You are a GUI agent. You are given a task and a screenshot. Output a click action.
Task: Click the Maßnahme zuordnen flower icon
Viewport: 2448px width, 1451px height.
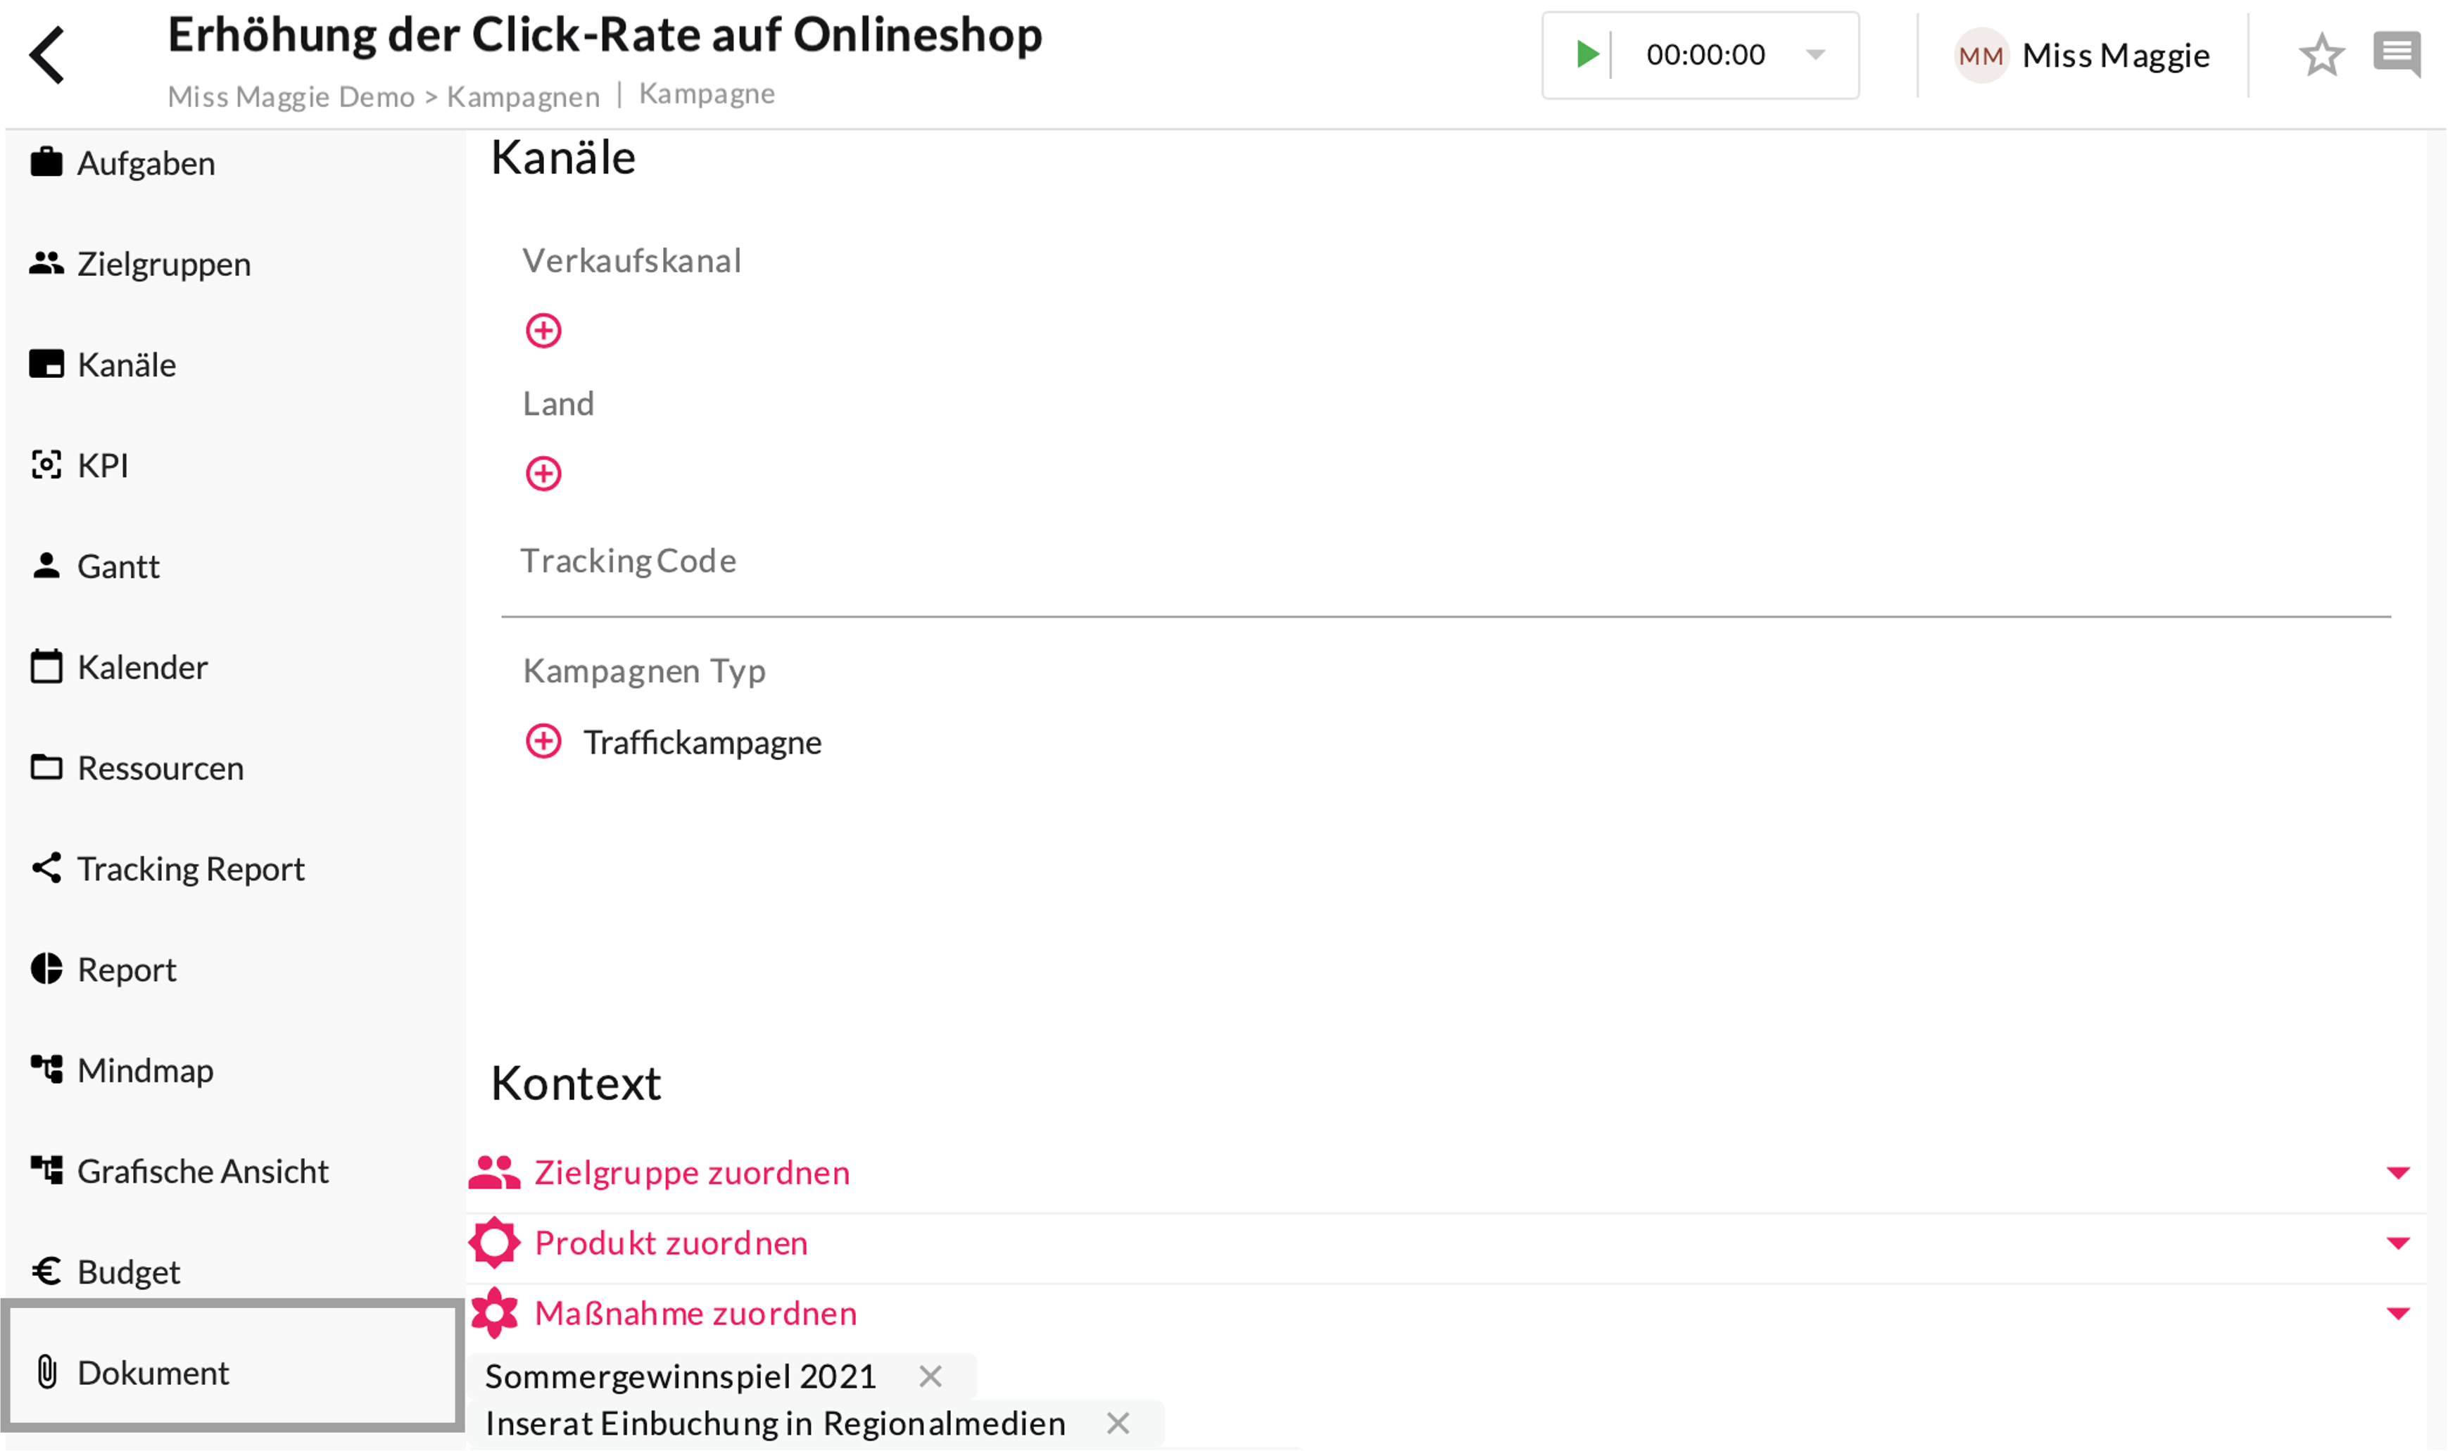pyautogui.click(x=495, y=1313)
